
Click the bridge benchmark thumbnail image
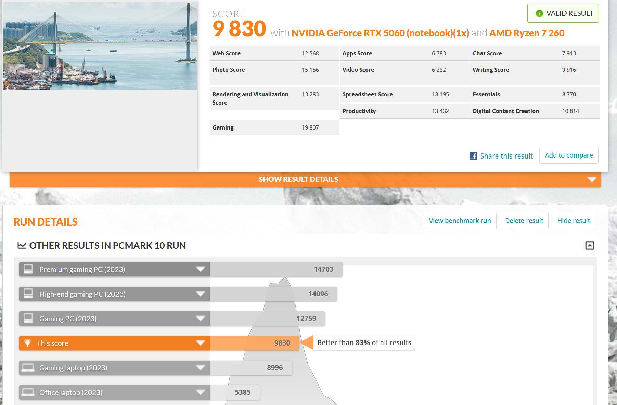click(100, 46)
